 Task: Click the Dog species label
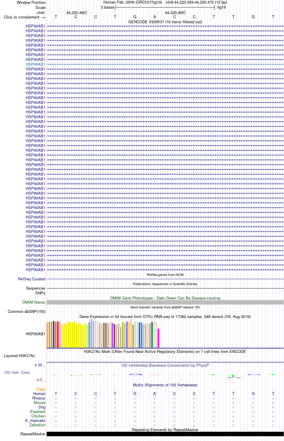coord(42,407)
